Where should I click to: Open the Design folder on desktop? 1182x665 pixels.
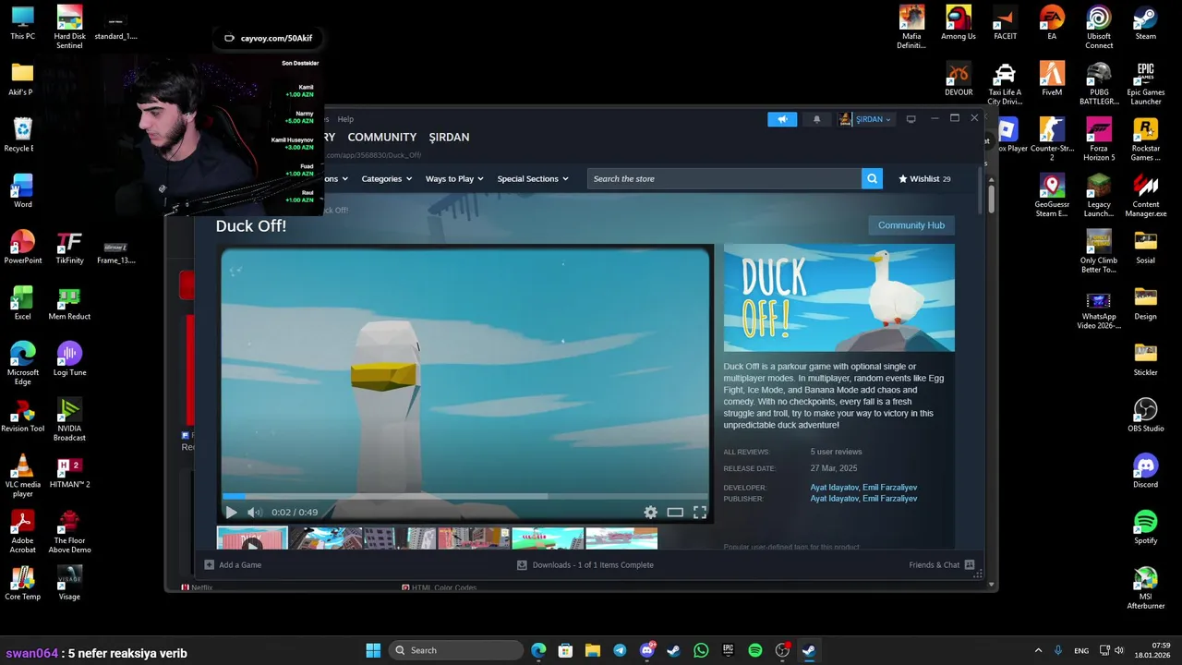point(1146,303)
